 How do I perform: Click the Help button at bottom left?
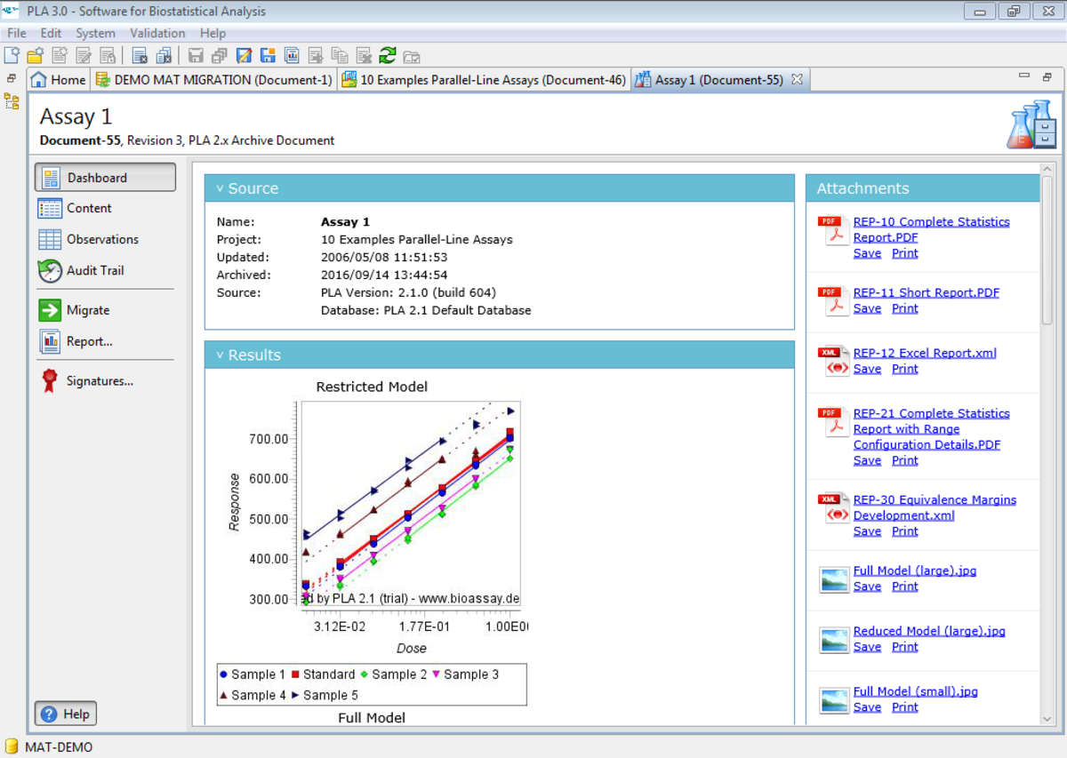pos(66,714)
